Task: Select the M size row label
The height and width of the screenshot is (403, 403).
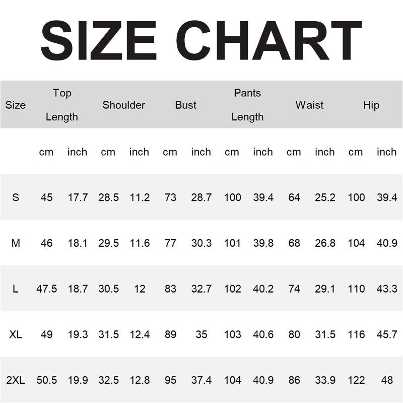Action: pos(16,243)
